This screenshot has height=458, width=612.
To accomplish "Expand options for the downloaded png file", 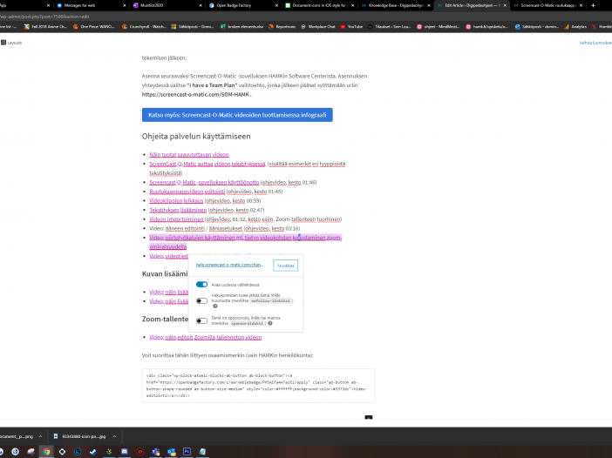I will point(40,436).
